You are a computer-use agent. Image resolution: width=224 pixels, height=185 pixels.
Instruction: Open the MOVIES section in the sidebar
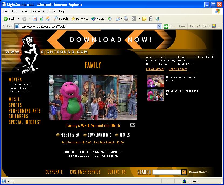15,80
